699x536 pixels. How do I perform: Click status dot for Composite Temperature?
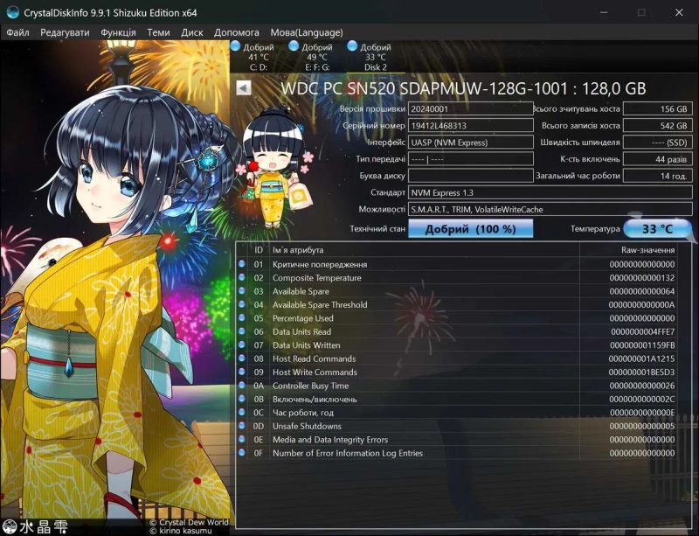pos(242,277)
